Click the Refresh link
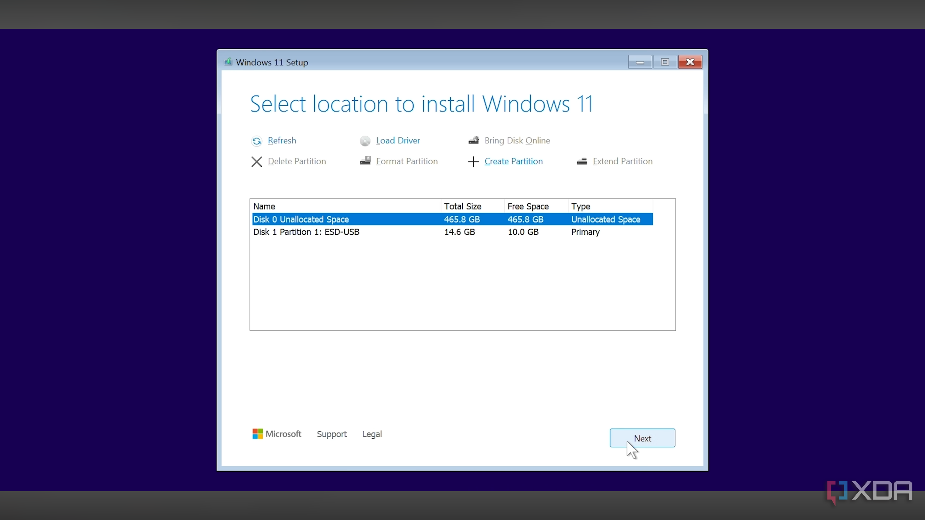Screen dimensions: 925x520 (x=282, y=140)
